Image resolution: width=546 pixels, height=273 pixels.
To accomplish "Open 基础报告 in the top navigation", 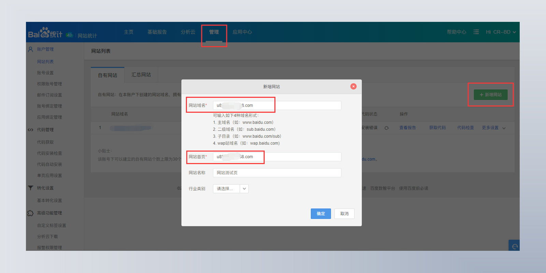I will click(157, 32).
